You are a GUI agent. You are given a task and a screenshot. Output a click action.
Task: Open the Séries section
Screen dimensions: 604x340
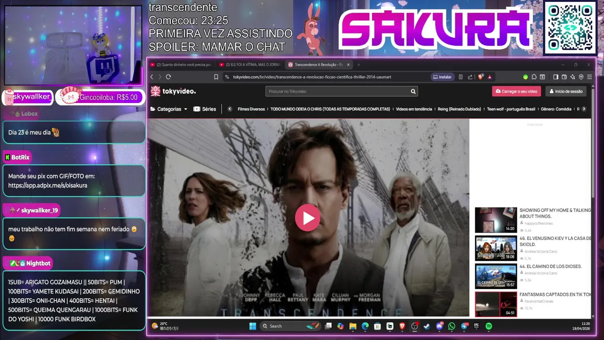point(205,109)
